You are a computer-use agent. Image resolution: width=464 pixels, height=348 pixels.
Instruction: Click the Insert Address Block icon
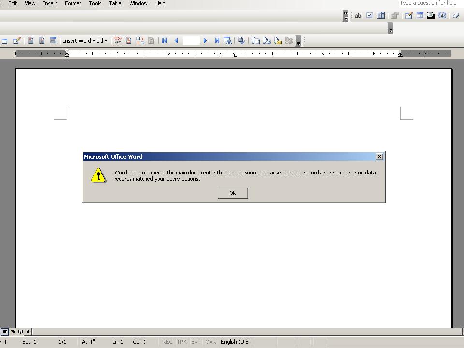pyautogui.click(x=30, y=41)
